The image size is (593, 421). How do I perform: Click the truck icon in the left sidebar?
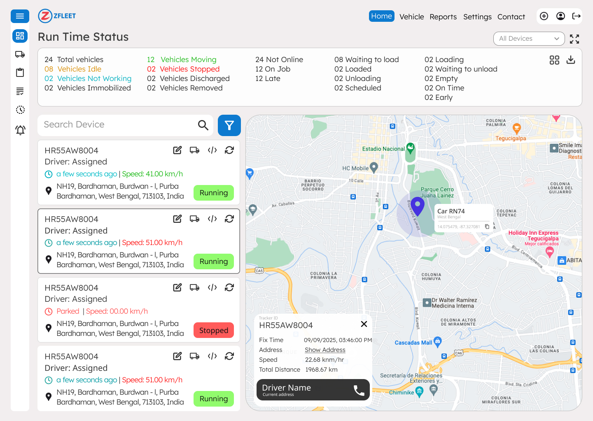(20, 54)
